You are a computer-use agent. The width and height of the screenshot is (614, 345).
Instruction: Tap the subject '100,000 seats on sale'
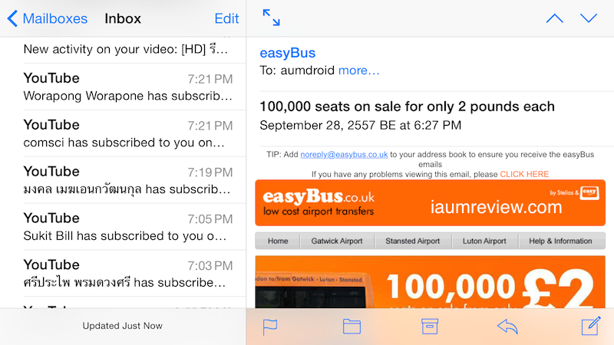coord(407,107)
